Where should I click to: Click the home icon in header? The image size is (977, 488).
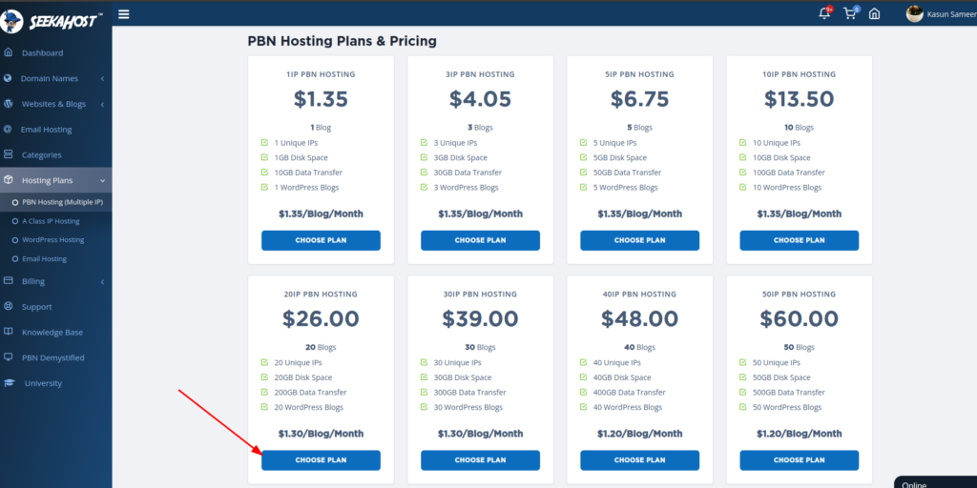[874, 13]
